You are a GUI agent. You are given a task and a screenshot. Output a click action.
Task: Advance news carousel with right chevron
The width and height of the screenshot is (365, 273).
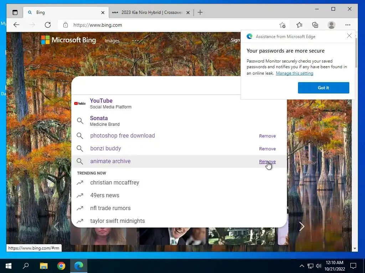[x=302, y=226]
